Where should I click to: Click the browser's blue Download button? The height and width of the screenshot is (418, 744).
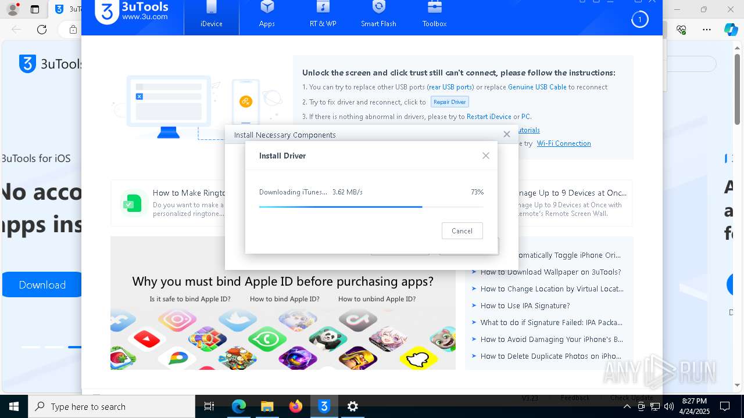(42, 284)
